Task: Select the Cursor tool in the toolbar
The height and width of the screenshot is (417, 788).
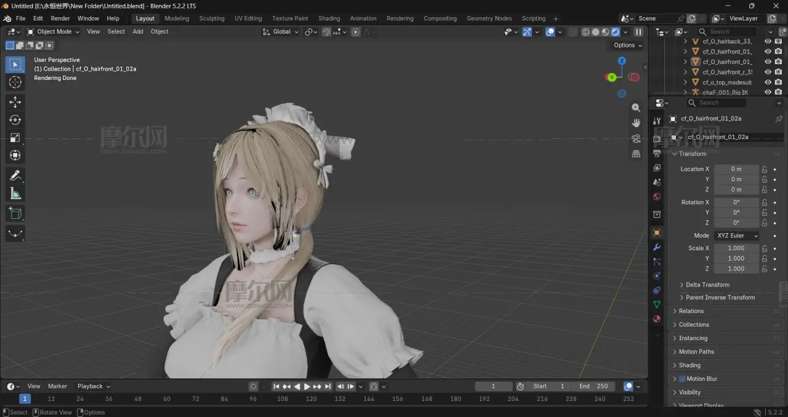Action: pos(15,82)
